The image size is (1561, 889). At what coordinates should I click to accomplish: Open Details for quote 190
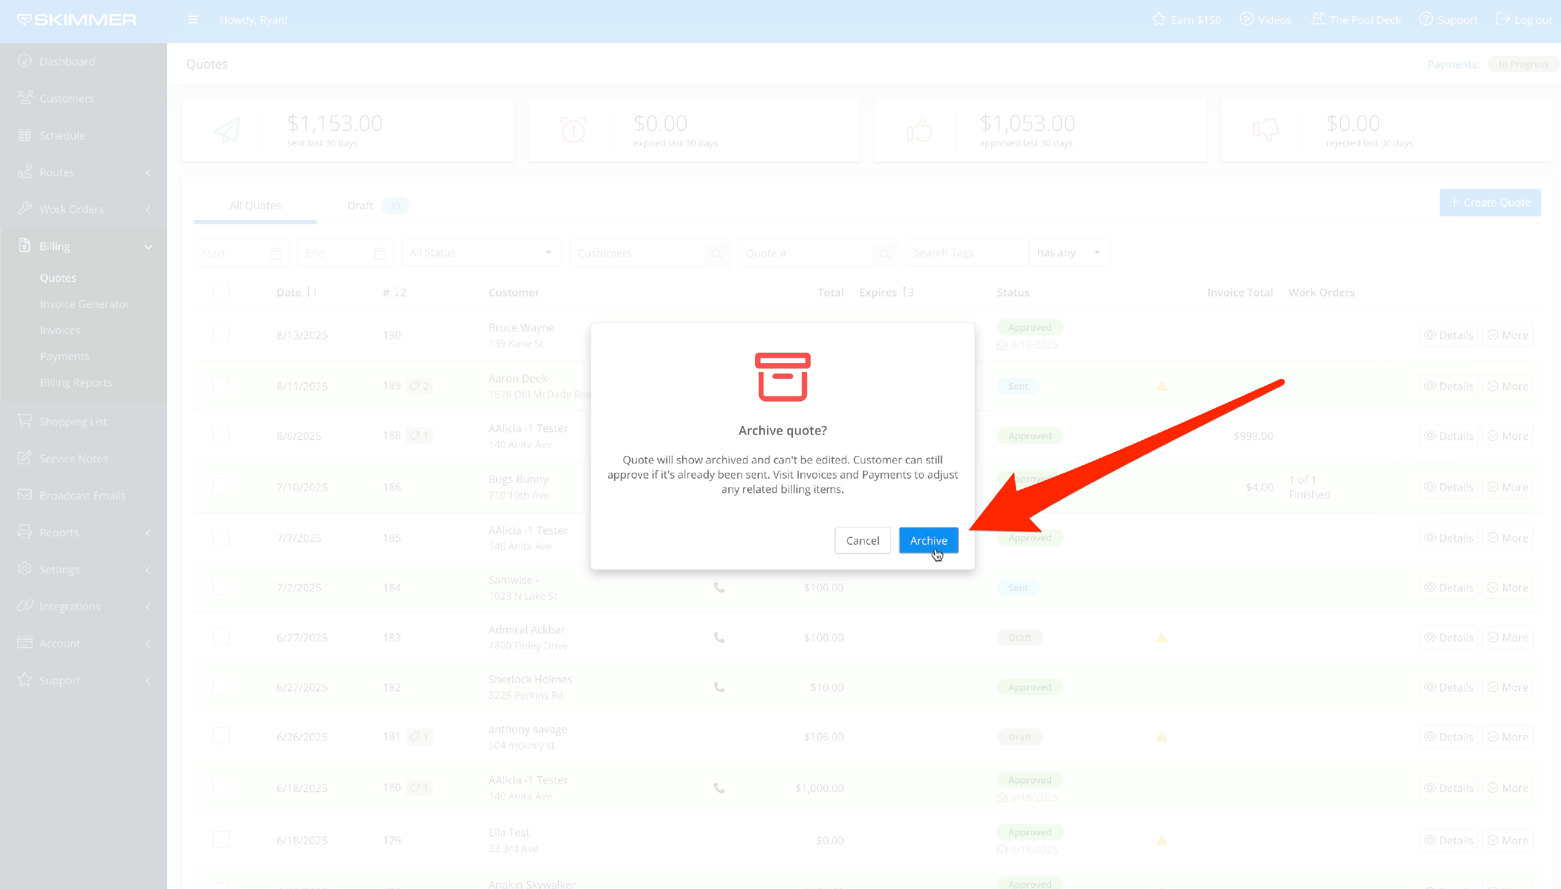pos(1448,335)
